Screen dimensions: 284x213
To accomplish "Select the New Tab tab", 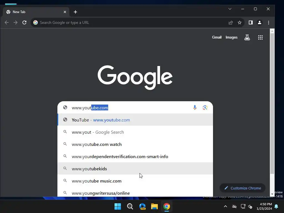I will click(36, 12).
